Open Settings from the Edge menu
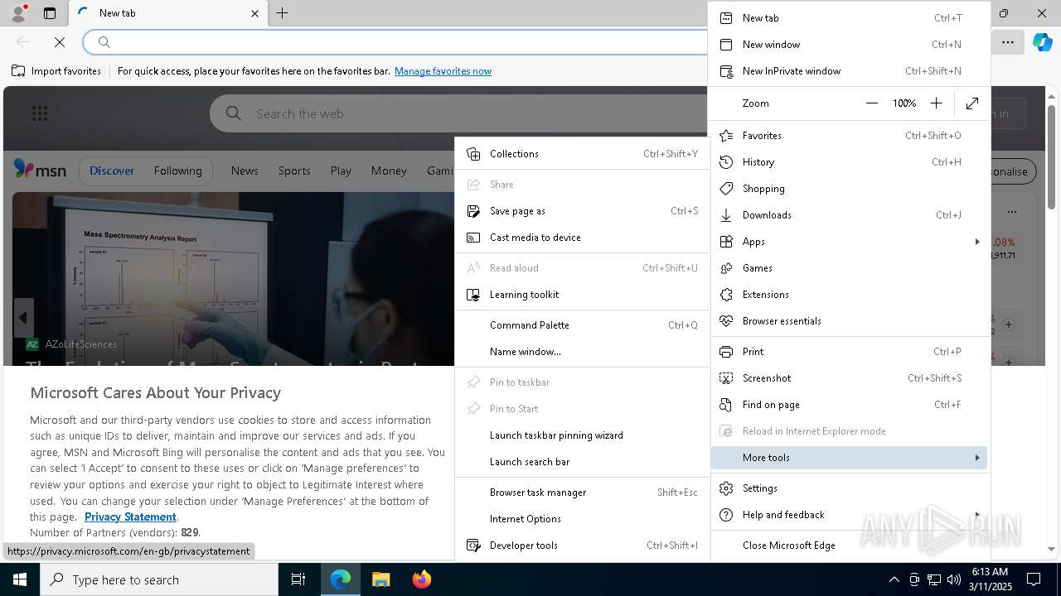Screen dimensions: 1061x596 [849, 488]
